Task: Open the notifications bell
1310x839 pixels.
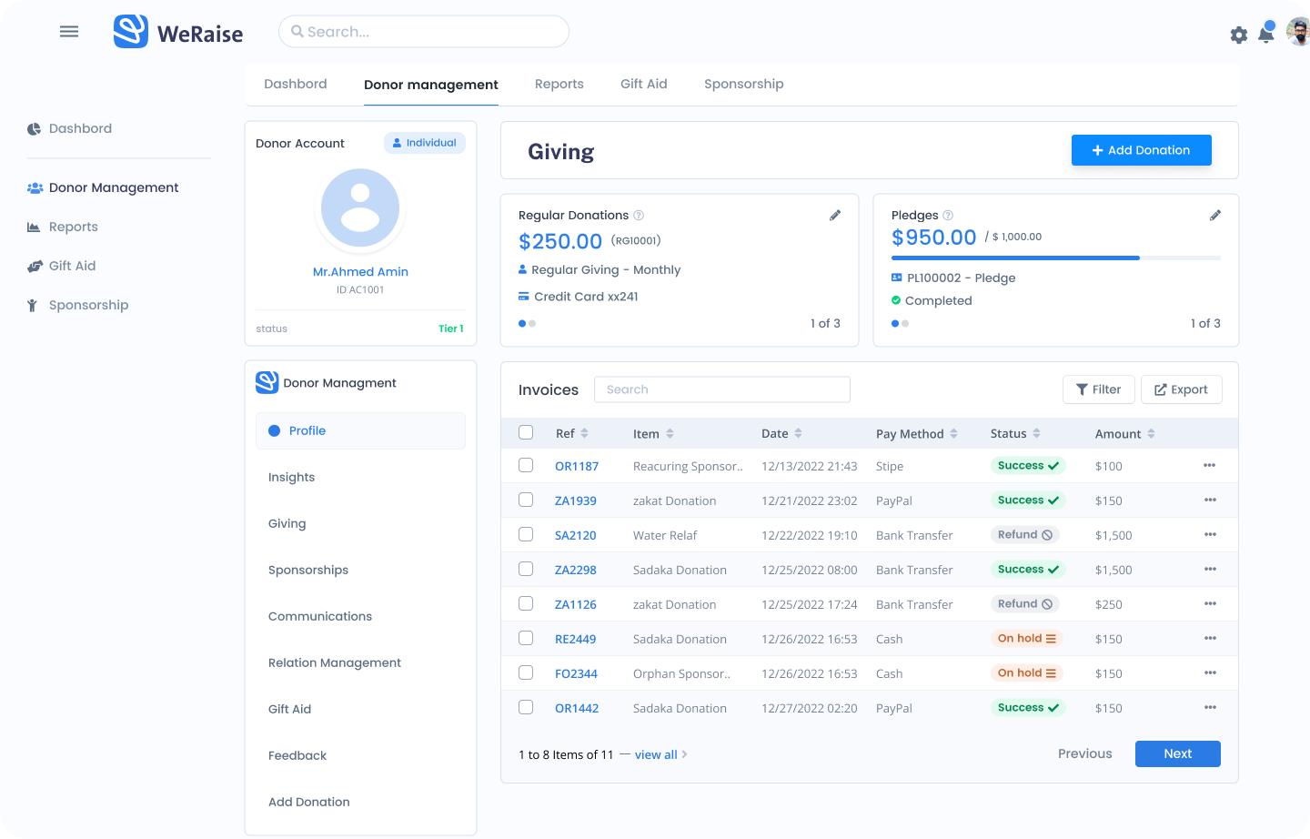Action: 1266,34
